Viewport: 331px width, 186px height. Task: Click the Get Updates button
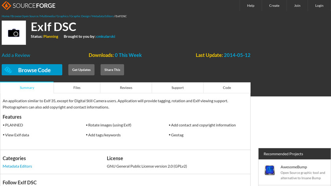[81, 70]
